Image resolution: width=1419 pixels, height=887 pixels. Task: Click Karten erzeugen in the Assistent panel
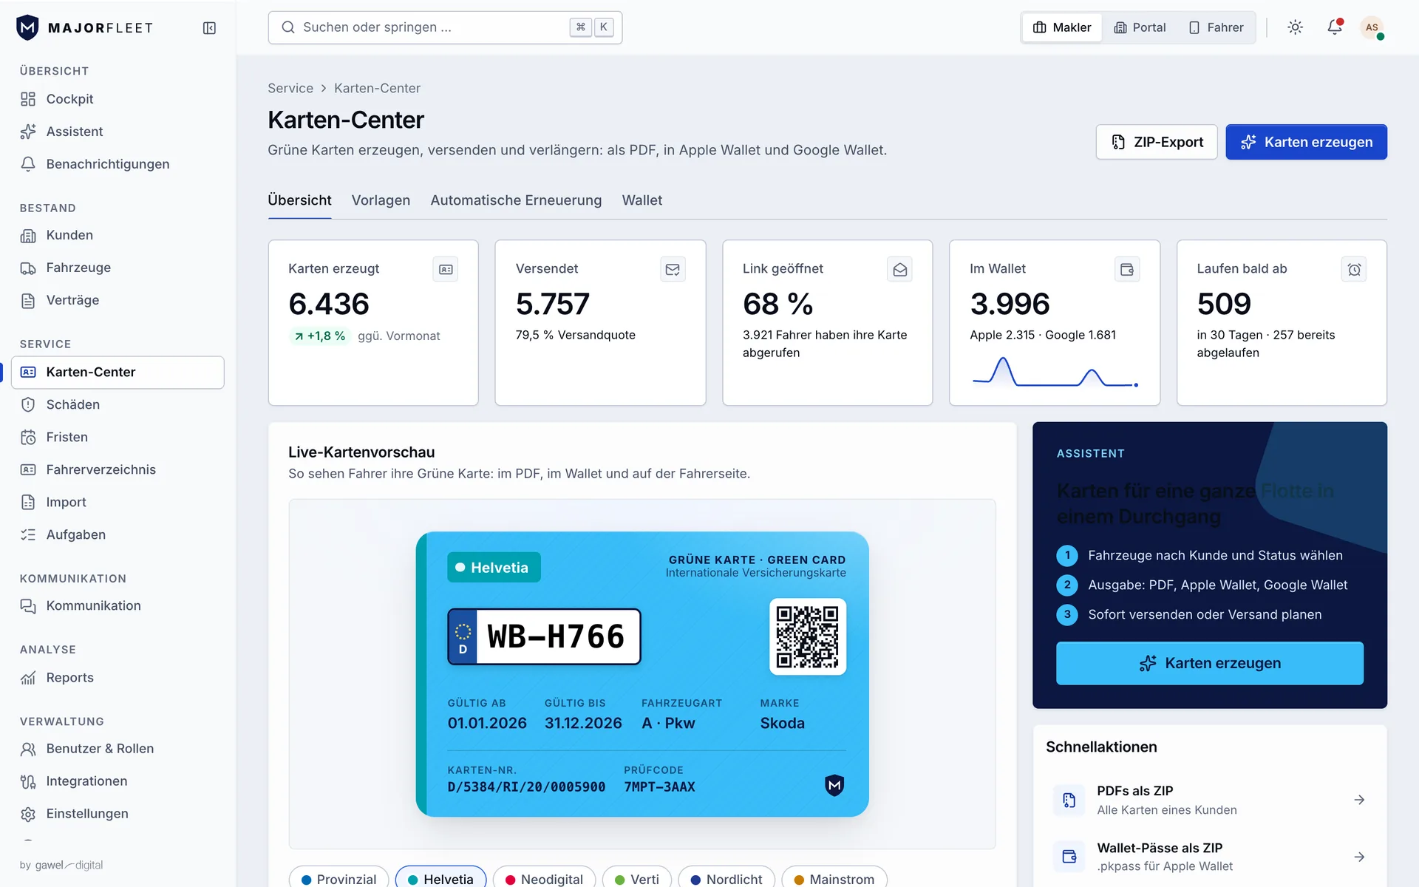pyautogui.click(x=1210, y=663)
